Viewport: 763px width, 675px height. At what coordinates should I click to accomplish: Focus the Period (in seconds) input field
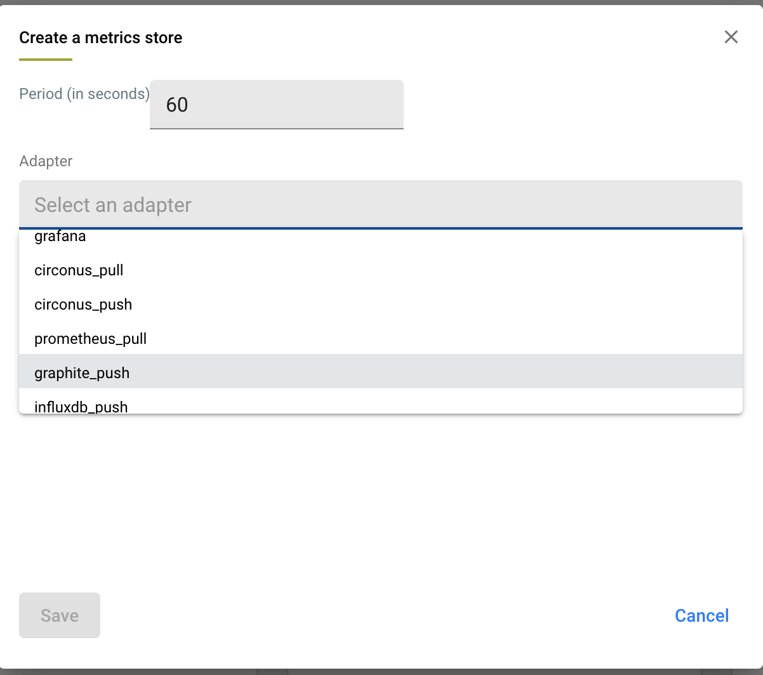pyautogui.click(x=276, y=105)
